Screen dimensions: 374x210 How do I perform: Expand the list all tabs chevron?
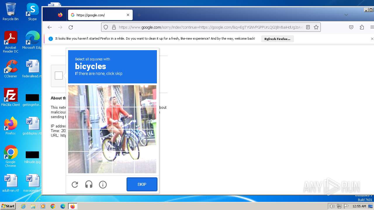coord(346,15)
